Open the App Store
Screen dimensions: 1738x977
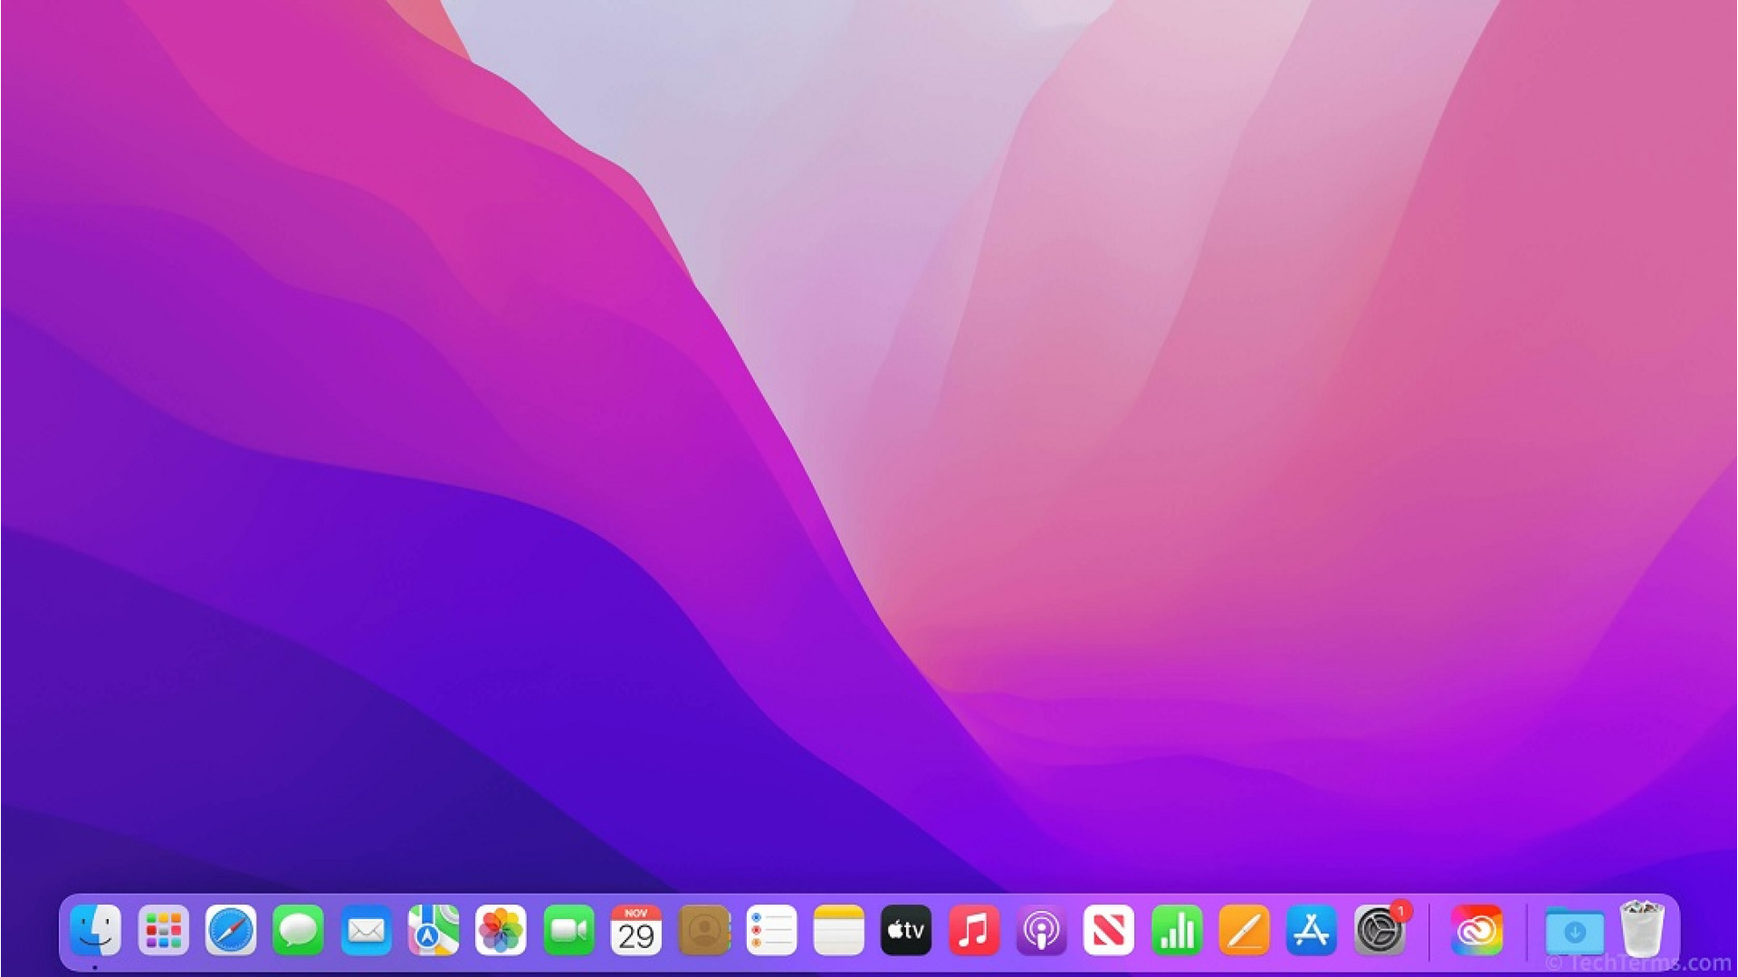[1312, 930]
